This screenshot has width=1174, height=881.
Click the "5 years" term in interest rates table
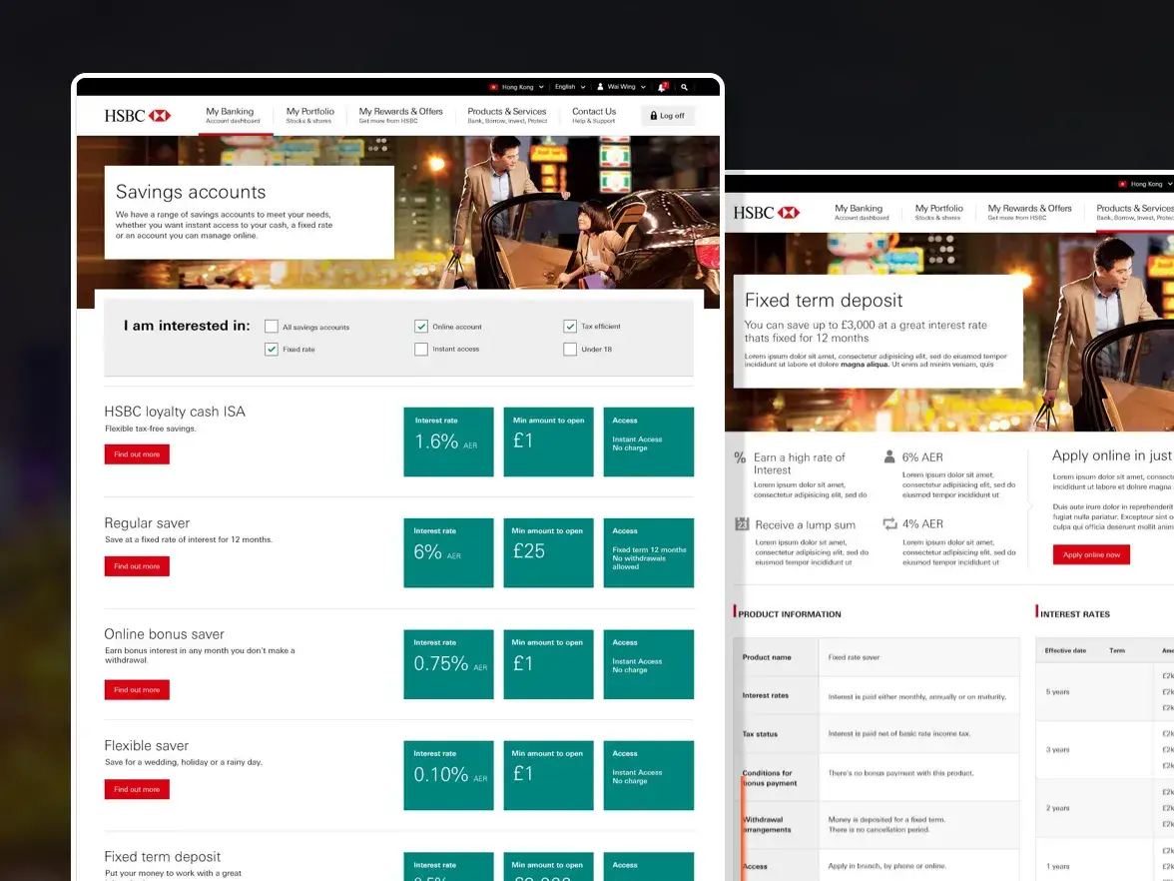pyautogui.click(x=1057, y=692)
